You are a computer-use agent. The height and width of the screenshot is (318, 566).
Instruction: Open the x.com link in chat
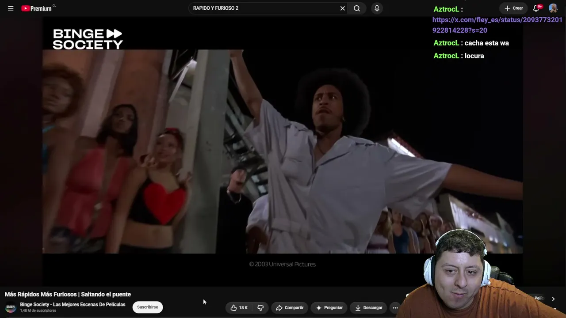click(497, 25)
